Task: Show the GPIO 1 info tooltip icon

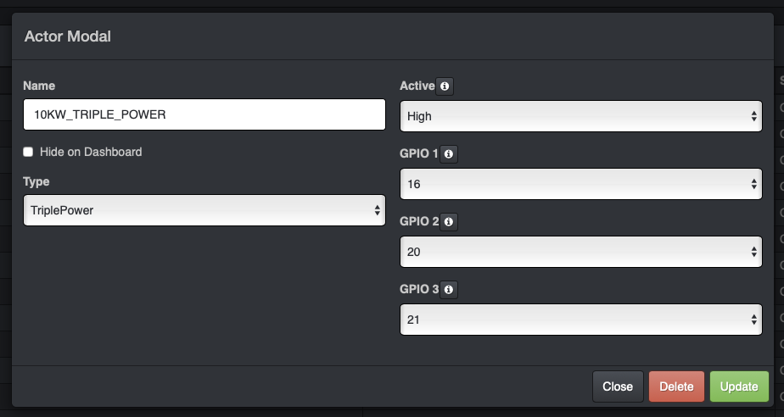Action: pyautogui.click(x=450, y=154)
